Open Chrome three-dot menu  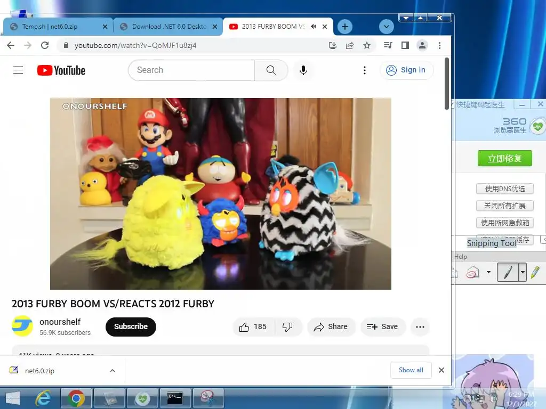(x=439, y=45)
